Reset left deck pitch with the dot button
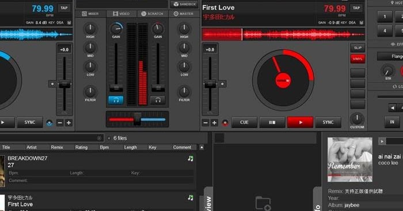403x211 pixels. [52, 84]
